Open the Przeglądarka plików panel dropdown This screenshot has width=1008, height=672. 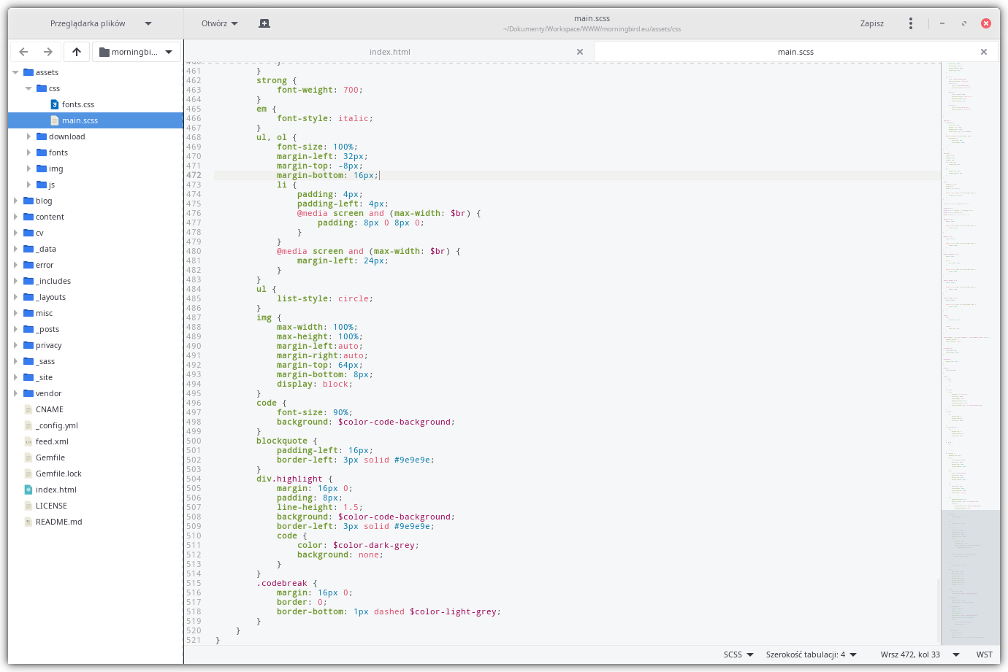(101, 23)
